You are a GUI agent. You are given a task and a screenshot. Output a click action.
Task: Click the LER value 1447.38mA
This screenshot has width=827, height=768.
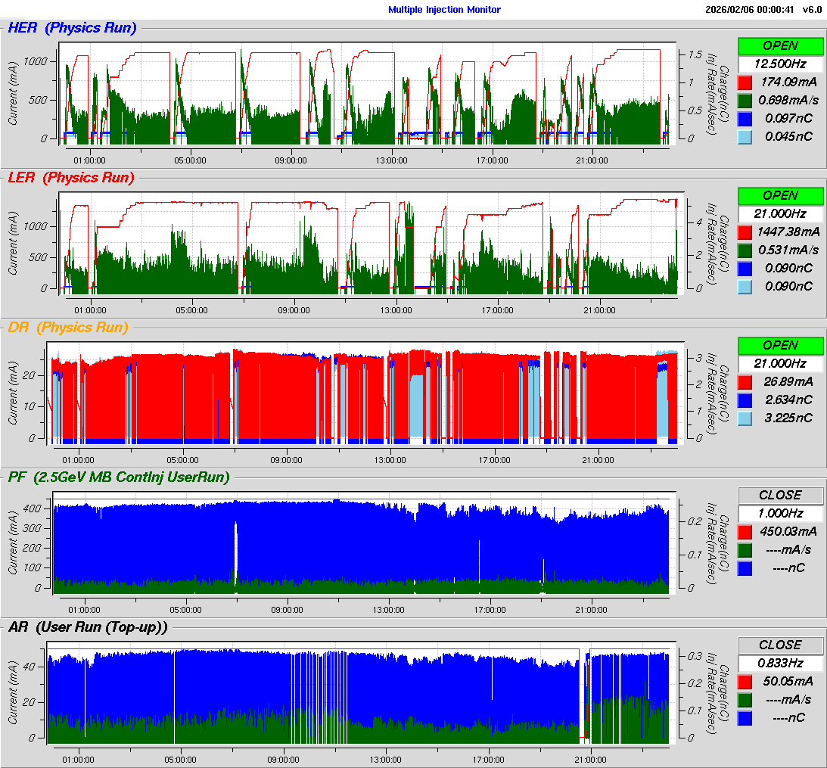click(x=788, y=232)
